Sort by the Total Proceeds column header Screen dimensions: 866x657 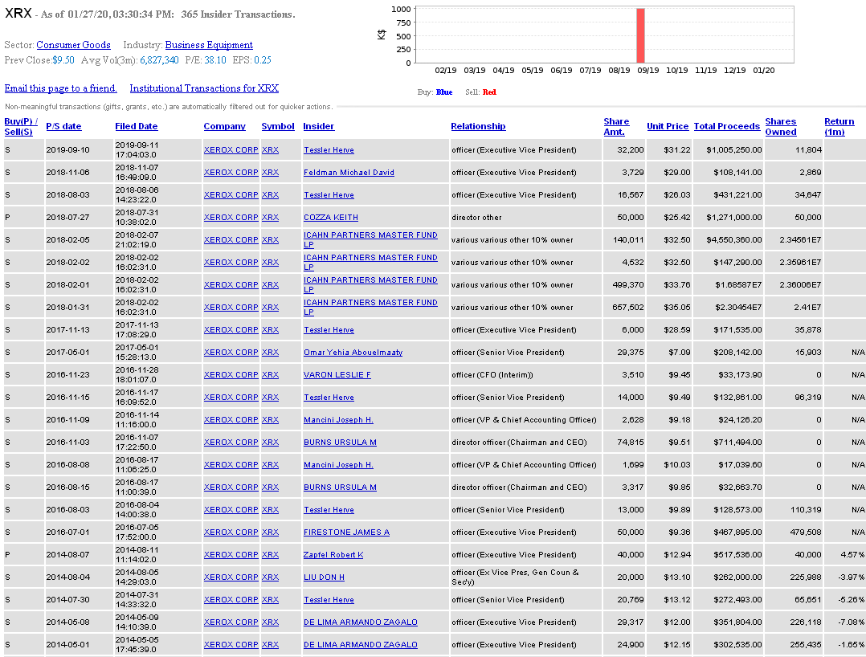(x=727, y=126)
